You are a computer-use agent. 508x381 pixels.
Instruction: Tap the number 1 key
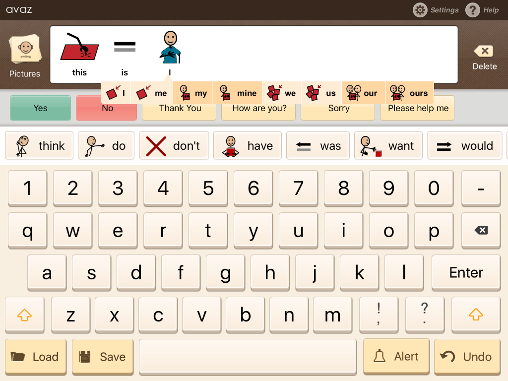[28, 188]
